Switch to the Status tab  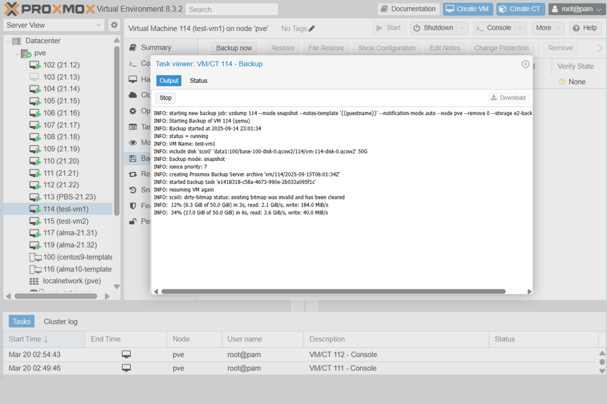pos(198,81)
